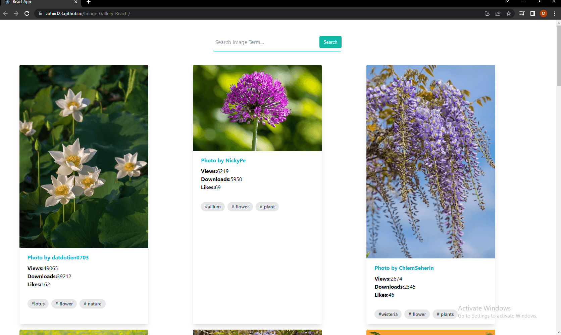Select the # flower tag under the lotus photo
The image size is (561, 335).
64,304
